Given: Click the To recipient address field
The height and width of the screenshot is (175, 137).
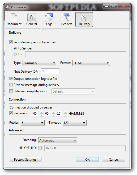Looking at the screenshot, I should (76, 54).
